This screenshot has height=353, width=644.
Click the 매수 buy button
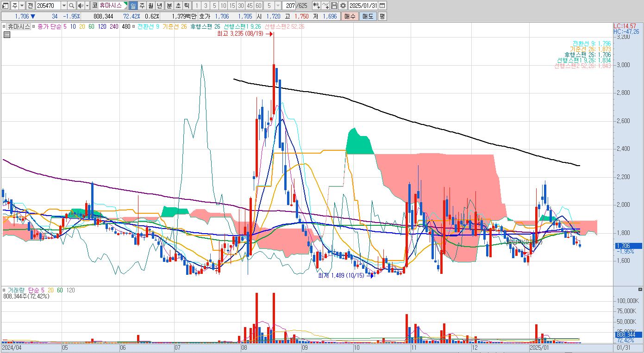(x=350, y=16)
